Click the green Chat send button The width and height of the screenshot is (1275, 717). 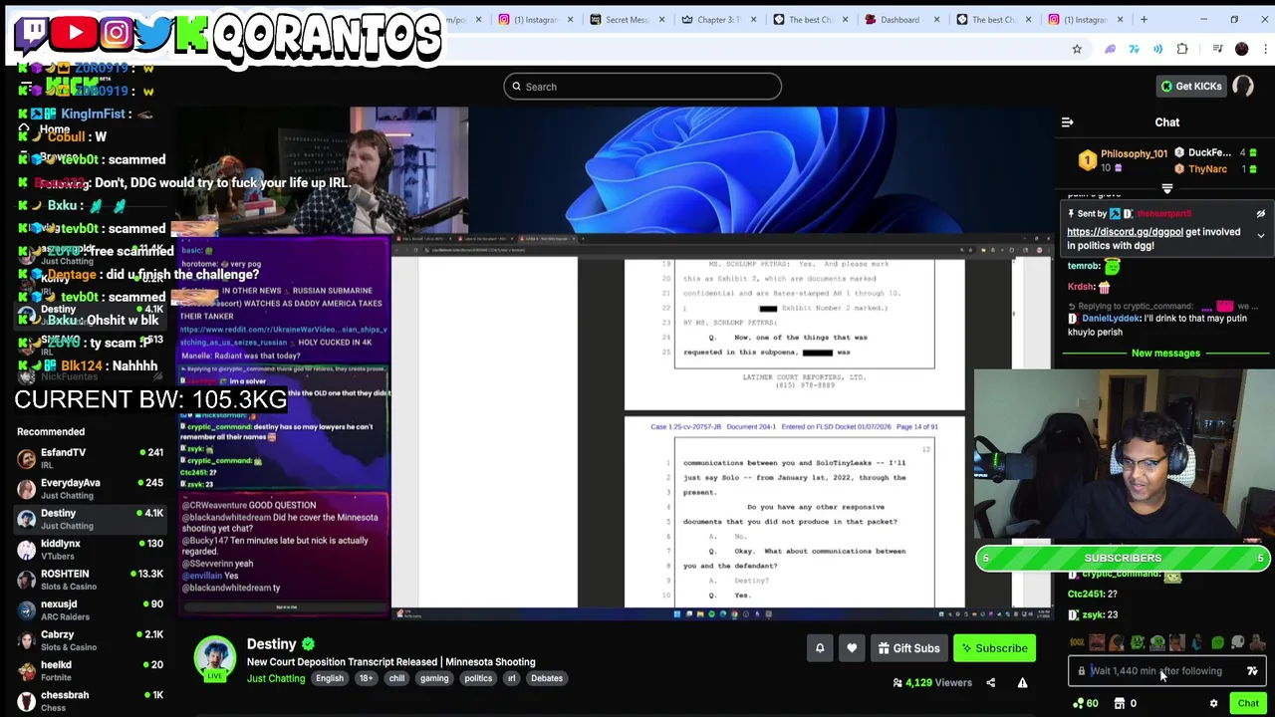tap(1248, 703)
